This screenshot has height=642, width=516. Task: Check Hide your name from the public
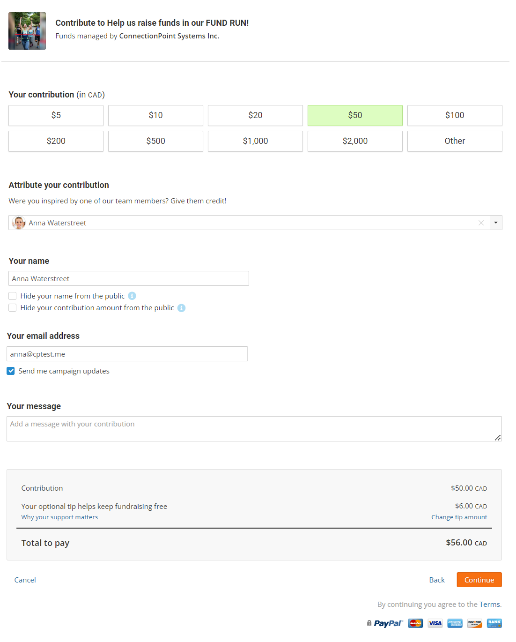[x=13, y=296]
